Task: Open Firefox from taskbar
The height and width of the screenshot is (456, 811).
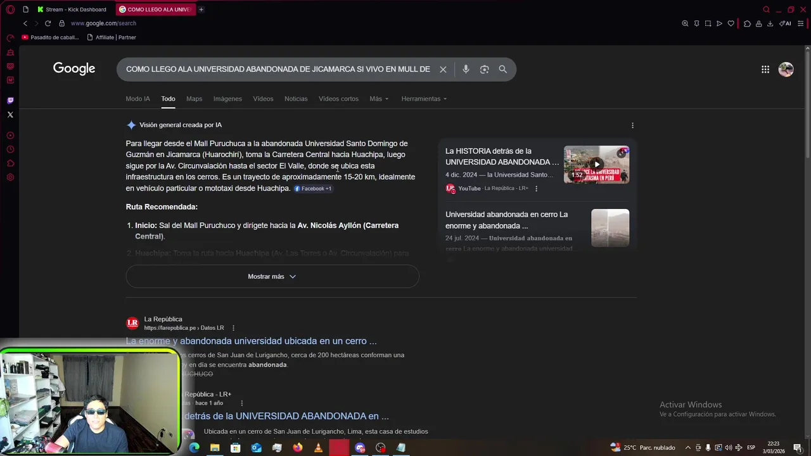Action: point(298,448)
